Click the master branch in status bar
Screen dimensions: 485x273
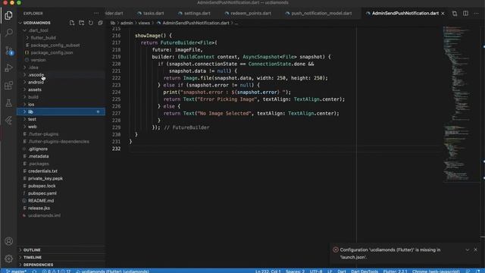pos(16,271)
